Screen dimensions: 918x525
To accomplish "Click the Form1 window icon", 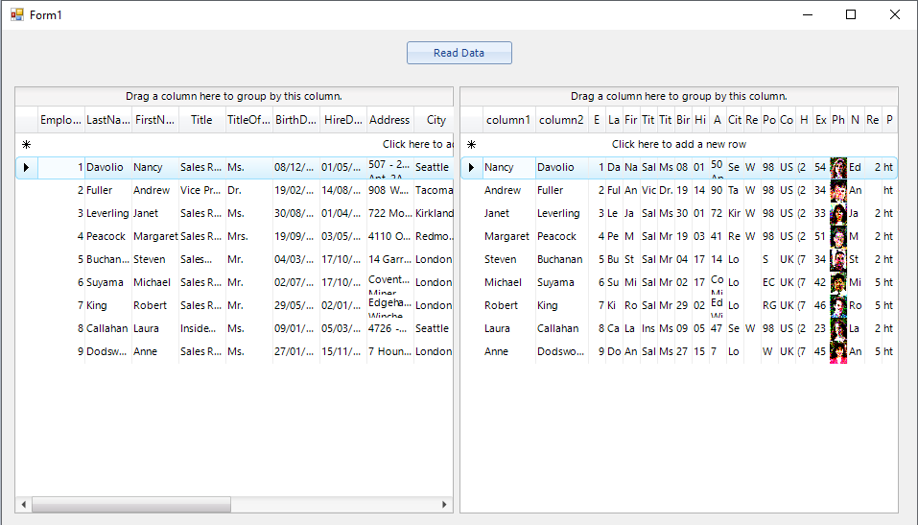I will click(16, 14).
